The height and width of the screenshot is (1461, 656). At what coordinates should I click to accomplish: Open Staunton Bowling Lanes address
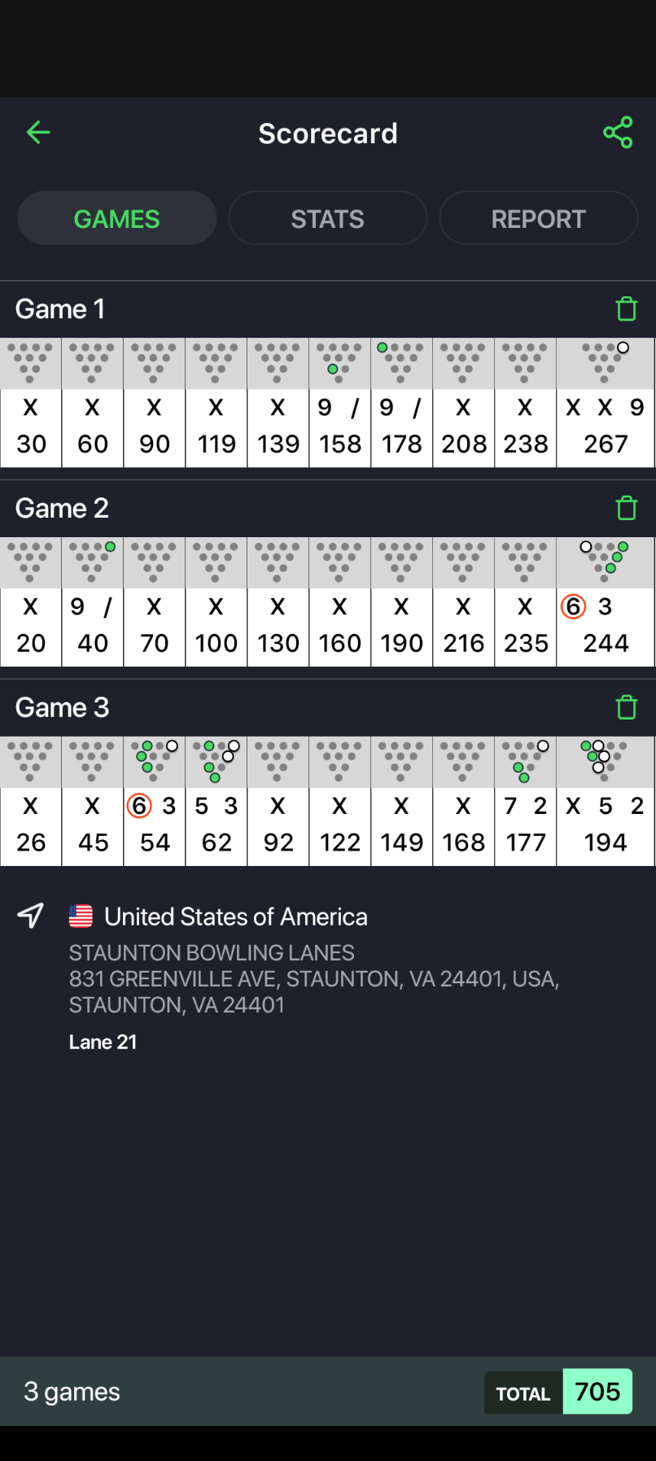point(313,978)
